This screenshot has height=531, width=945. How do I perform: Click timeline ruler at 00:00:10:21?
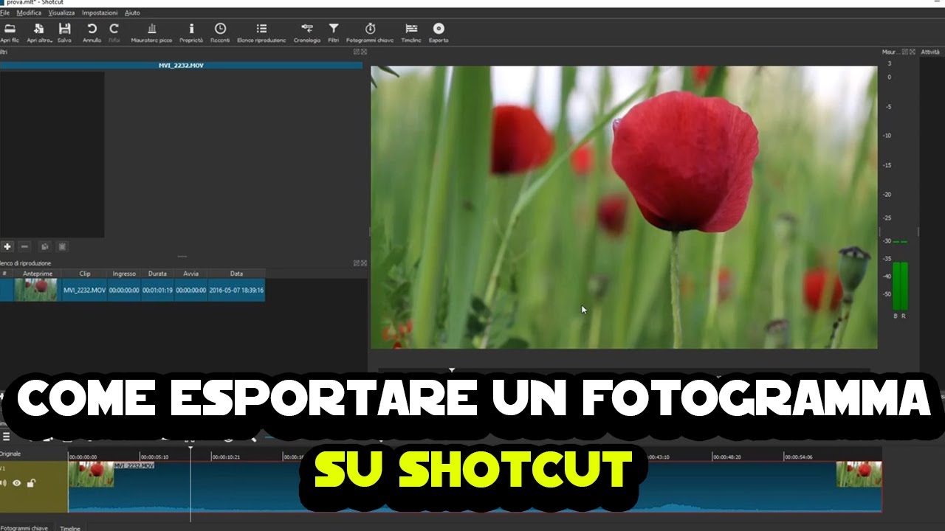point(226,457)
